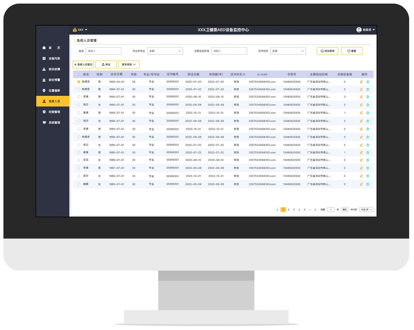Check the 李康 row born 1987-07-01
This screenshot has width=414, height=330.
[x=79, y=168]
